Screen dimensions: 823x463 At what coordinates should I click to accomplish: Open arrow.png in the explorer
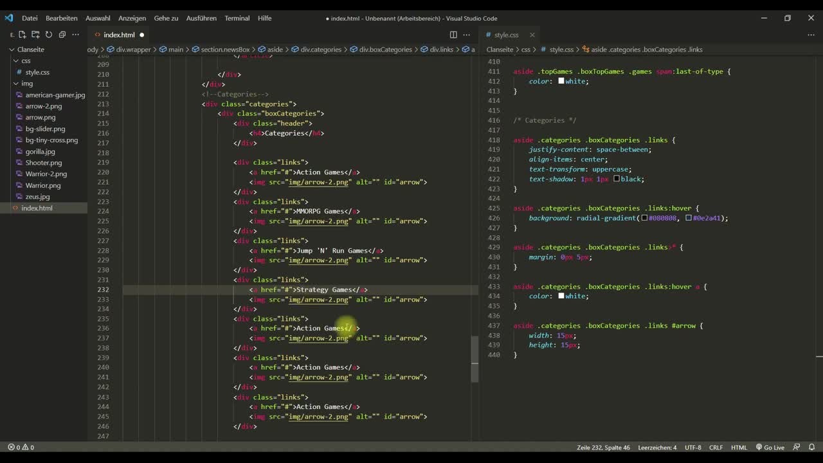(x=41, y=118)
